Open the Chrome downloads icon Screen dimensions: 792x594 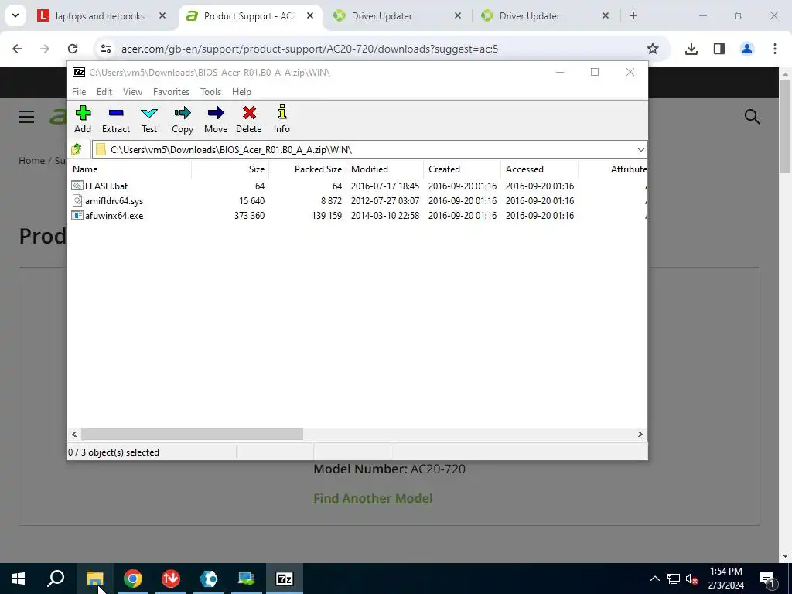coord(691,49)
